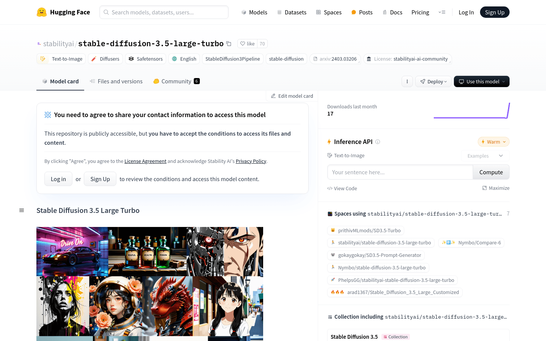Open the Models navigation item

[254, 12]
